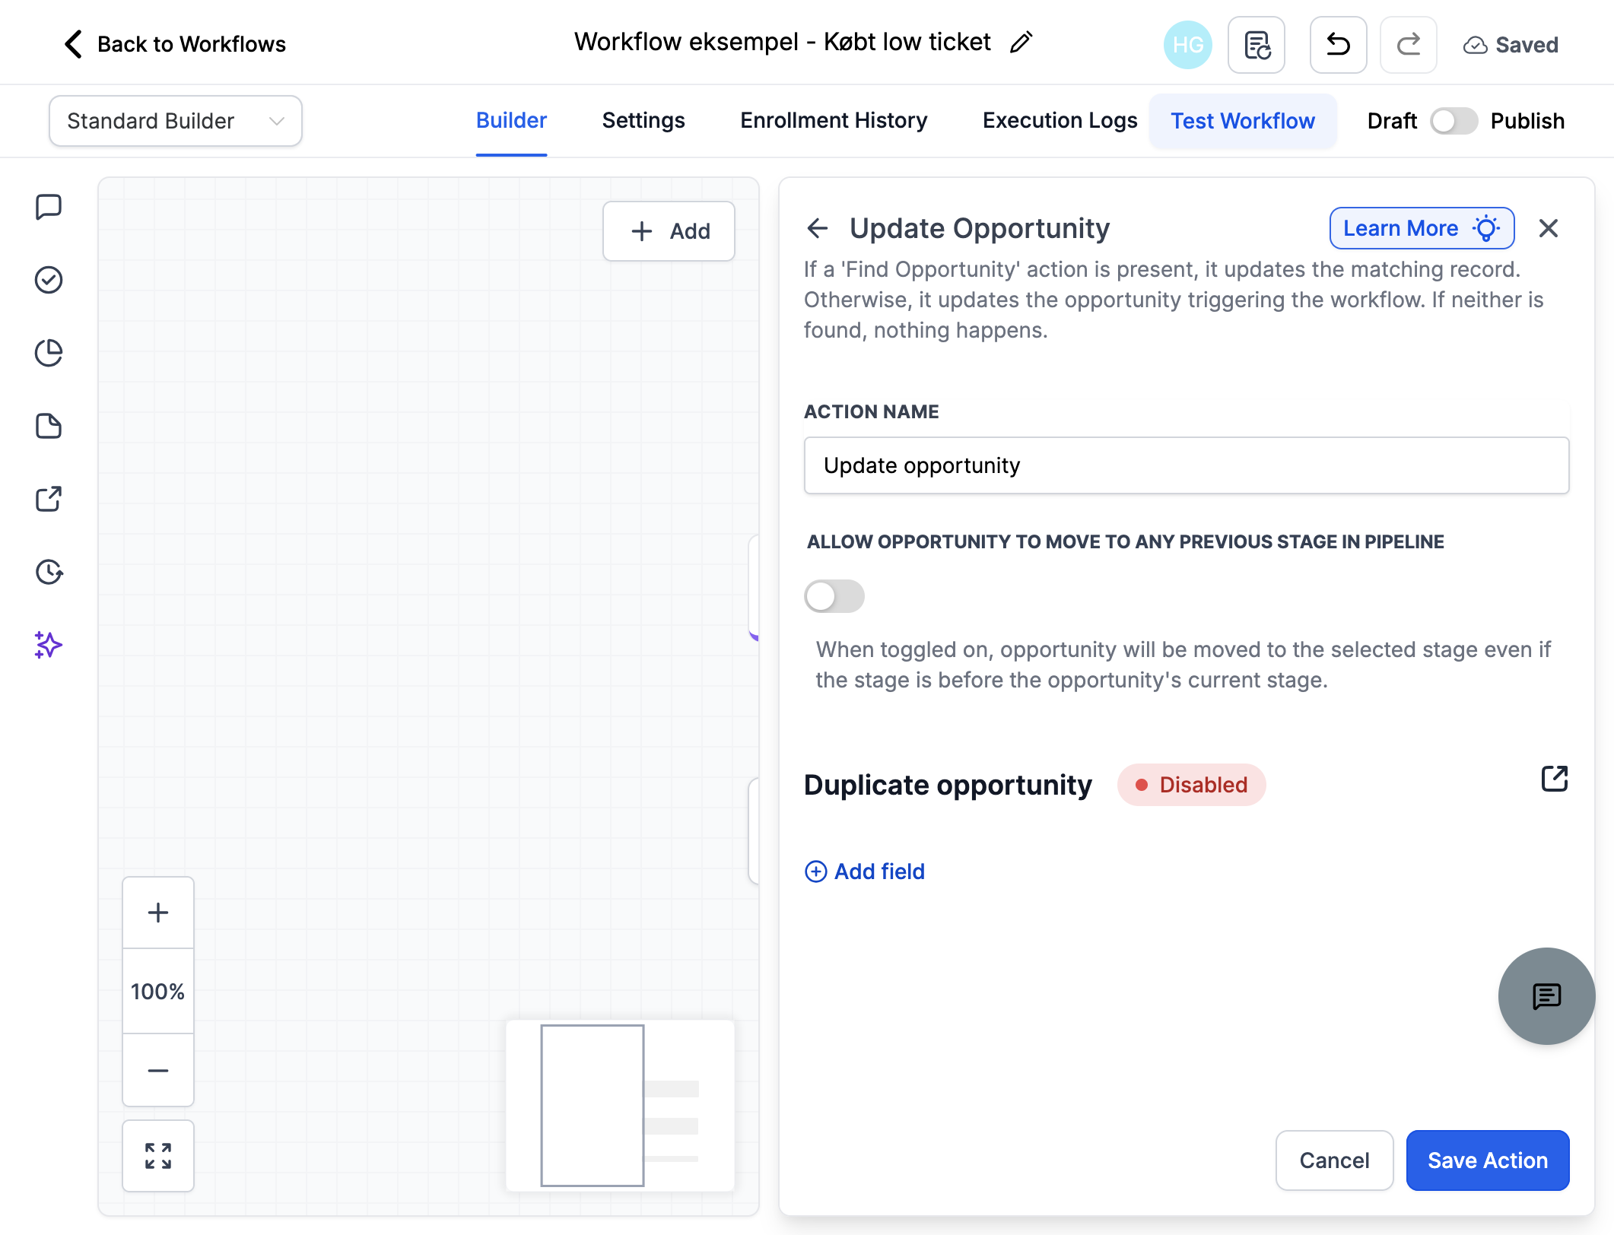This screenshot has width=1614, height=1235.
Task: Click the Action Name input field
Action: (x=1186, y=465)
